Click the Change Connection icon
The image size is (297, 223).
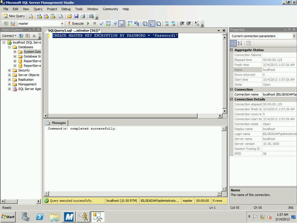[13, 23]
